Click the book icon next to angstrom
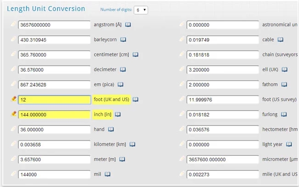 point(128,25)
